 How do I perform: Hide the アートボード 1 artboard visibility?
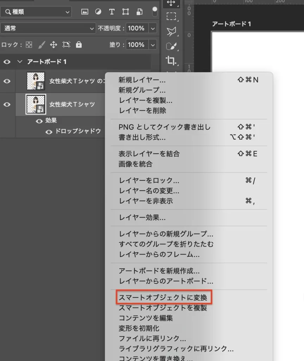7,62
